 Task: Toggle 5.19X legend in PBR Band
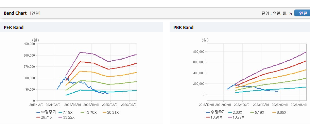tap(257, 112)
